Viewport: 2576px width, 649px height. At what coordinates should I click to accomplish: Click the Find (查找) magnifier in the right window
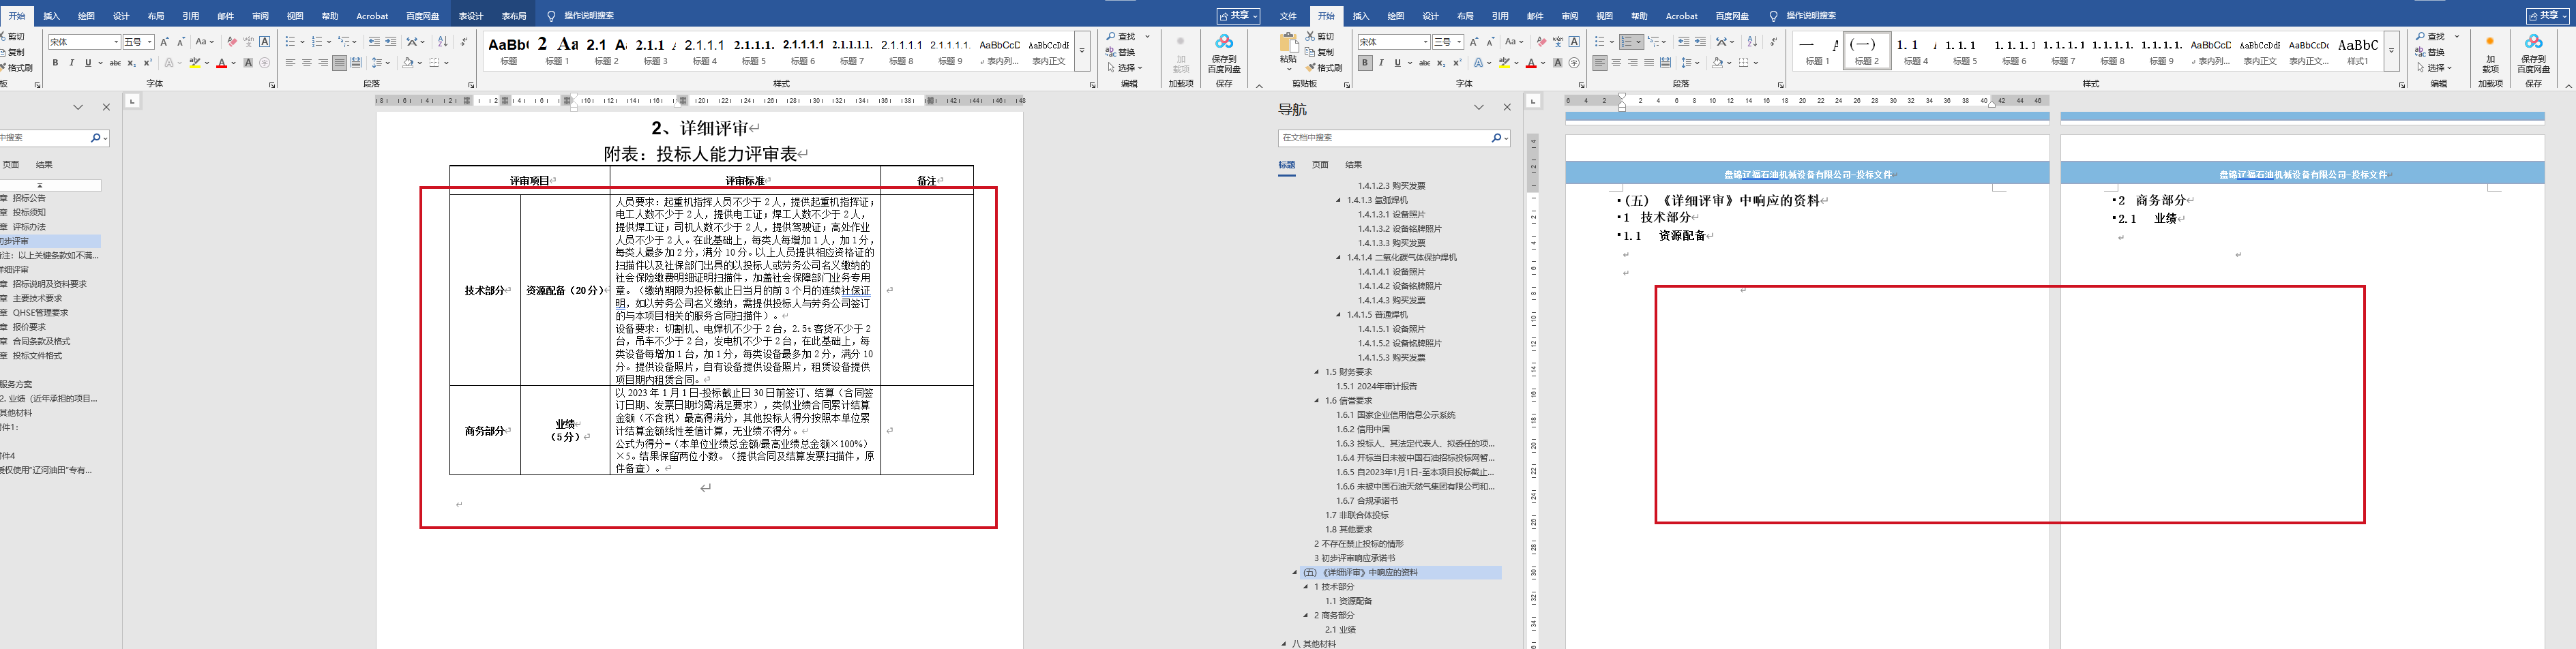(x=2421, y=36)
